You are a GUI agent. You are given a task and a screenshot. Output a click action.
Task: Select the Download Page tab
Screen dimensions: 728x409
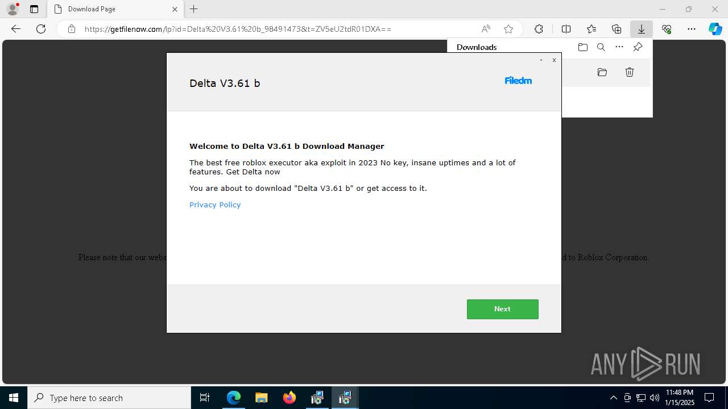(x=116, y=9)
